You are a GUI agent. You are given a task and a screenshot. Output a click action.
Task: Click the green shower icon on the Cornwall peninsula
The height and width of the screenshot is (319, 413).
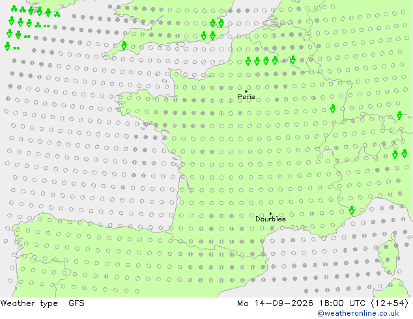click(x=124, y=46)
